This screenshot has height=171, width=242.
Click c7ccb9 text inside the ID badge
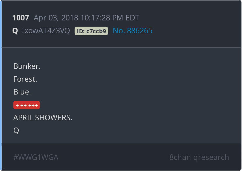click(x=96, y=31)
